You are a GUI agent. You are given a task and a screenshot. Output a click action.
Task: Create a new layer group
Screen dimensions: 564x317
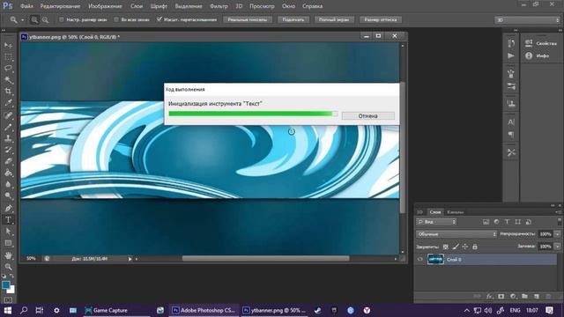[525, 296]
